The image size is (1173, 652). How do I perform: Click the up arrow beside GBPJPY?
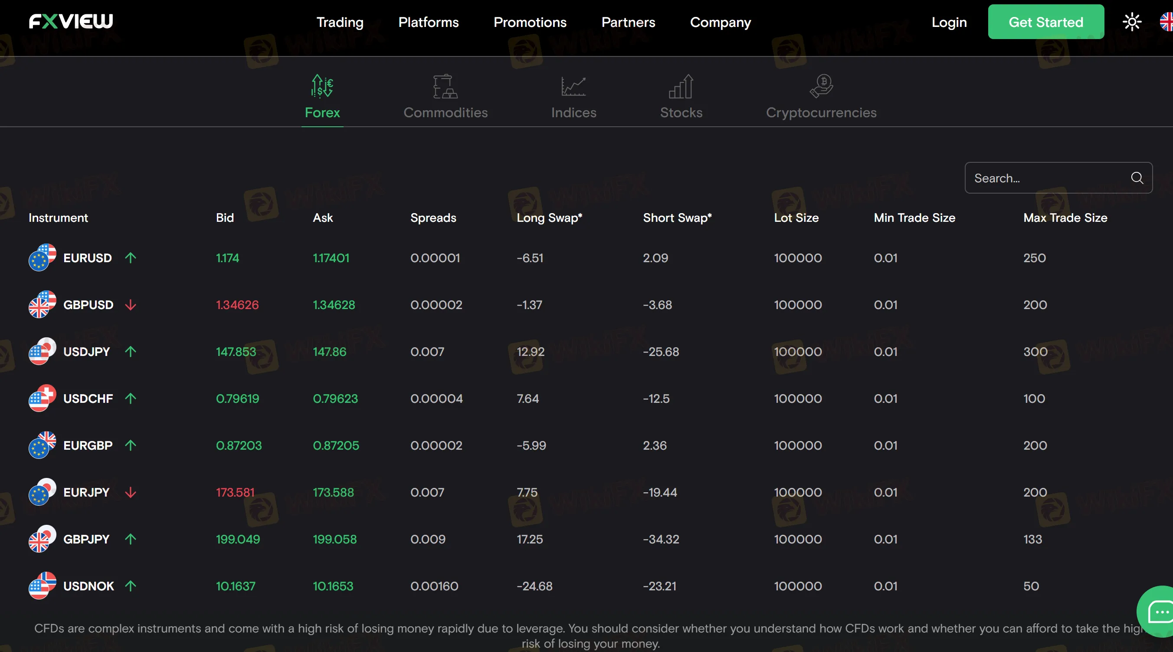tap(131, 540)
